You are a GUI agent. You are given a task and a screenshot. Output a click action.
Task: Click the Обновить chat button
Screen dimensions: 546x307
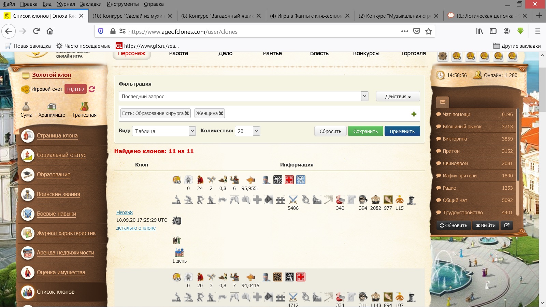pyautogui.click(x=454, y=225)
